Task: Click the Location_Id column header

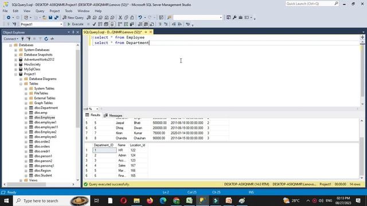Action: [x=138, y=145]
